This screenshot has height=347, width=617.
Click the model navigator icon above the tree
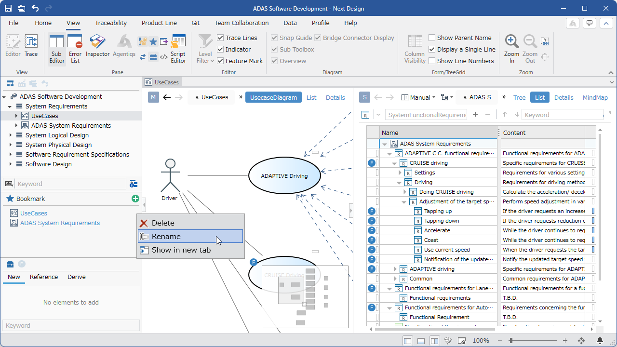[10, 83]
